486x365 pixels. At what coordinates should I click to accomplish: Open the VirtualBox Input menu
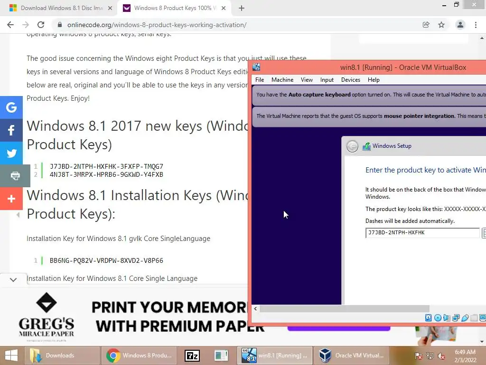(327, 80)
